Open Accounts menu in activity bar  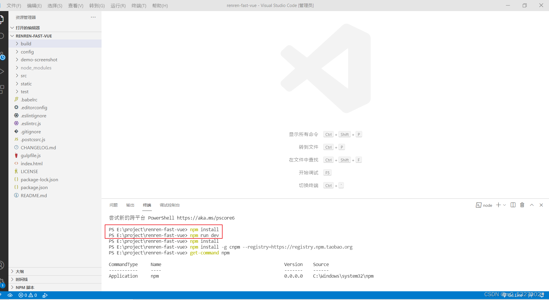(2, 265)
